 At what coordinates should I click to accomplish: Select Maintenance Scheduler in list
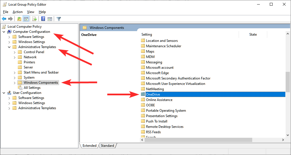click(164, 46)
